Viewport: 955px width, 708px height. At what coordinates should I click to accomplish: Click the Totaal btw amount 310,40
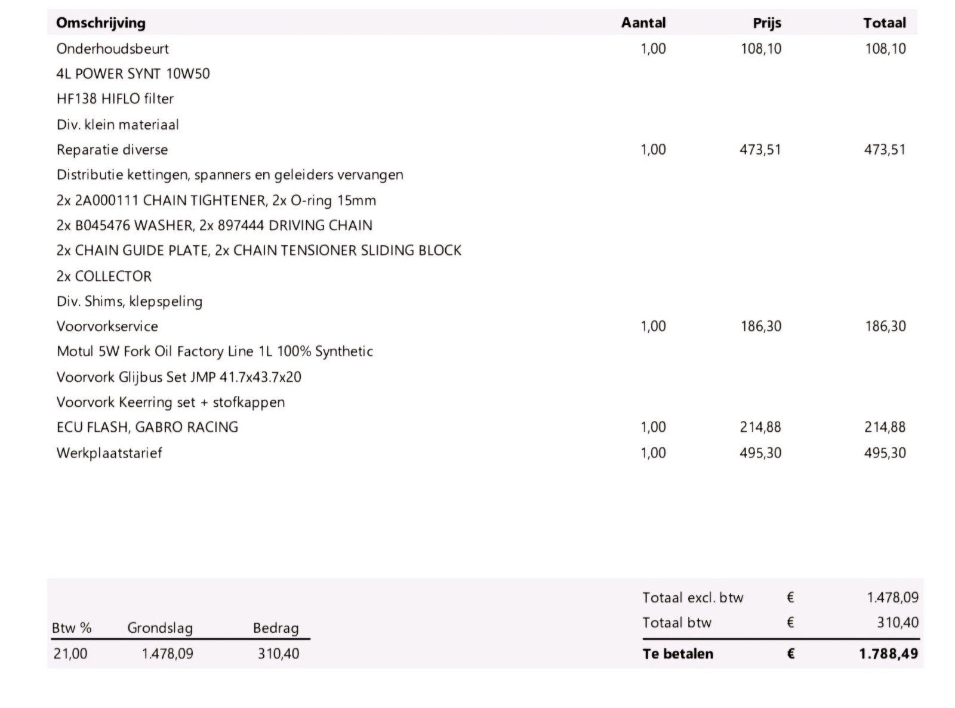898,623
